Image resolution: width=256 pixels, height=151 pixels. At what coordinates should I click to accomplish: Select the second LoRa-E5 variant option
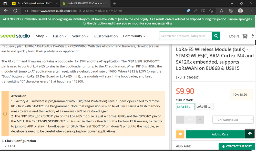[204, 107]
